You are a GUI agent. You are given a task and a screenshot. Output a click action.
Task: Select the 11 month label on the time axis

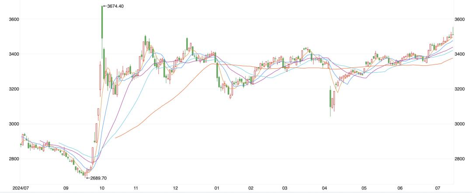[x=136, y=188]
